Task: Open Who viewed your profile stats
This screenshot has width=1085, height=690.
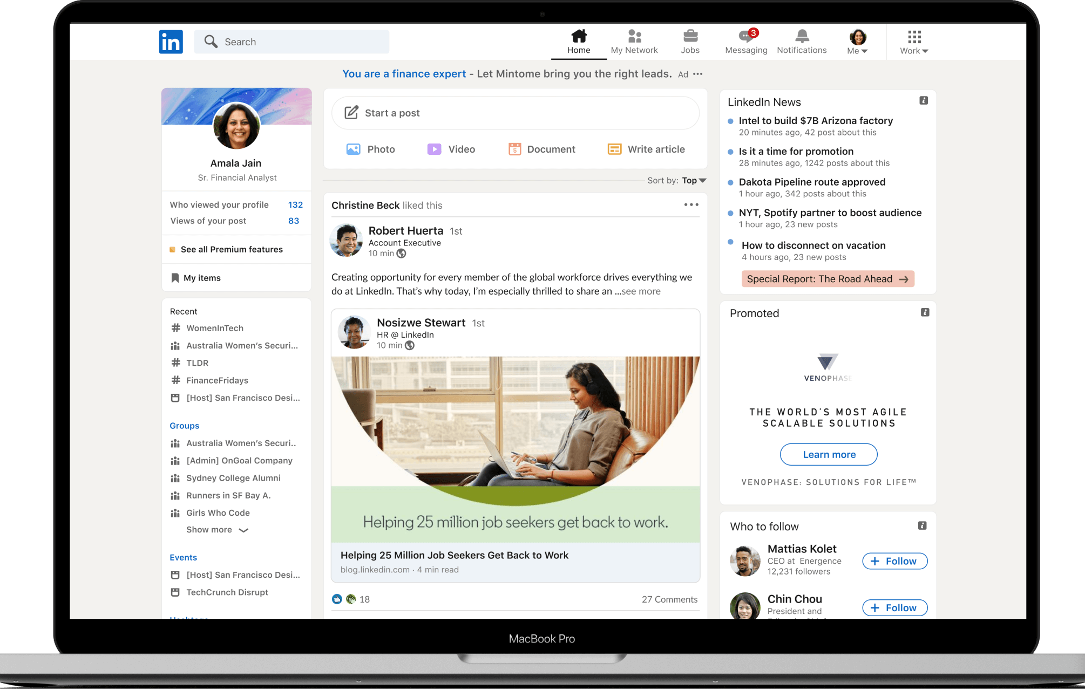Action: click(236, 204)
